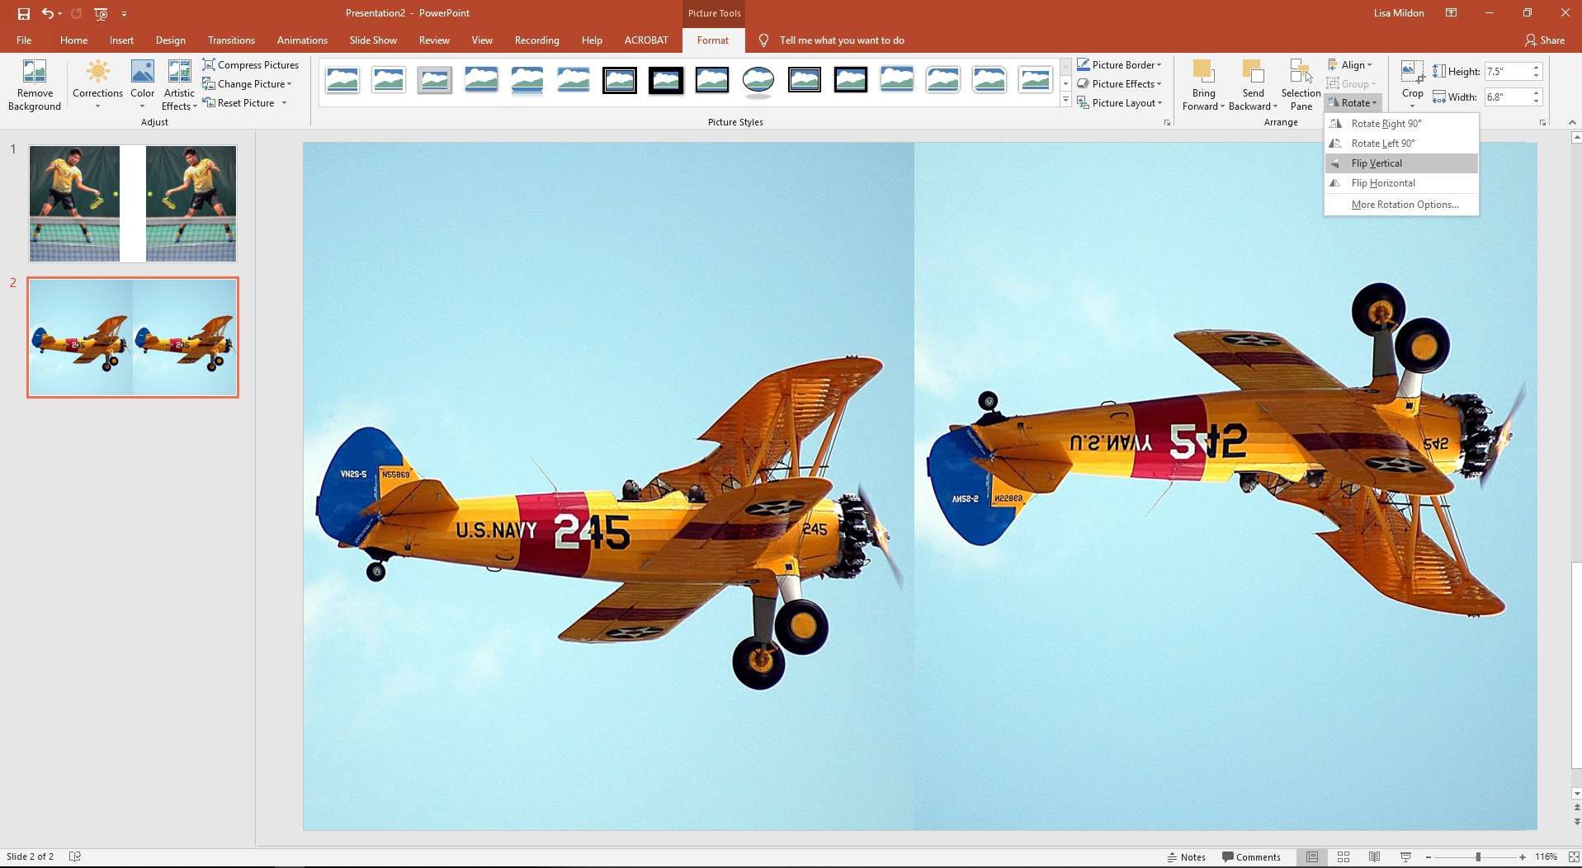Open More Rotation Options
1582x868 pixels.
[x=1401, y=205]
